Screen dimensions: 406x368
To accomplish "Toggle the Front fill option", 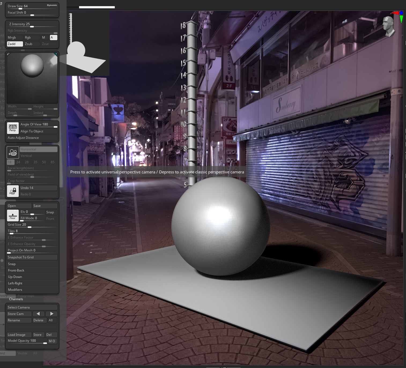I will tap(50, 218).
